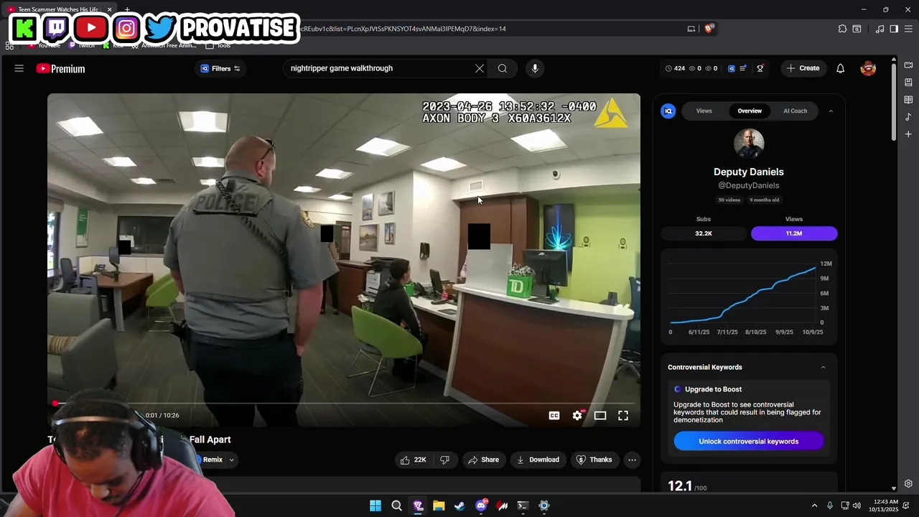Open YouTube notifications bell
Screen dimensions: 919x517
840,68
